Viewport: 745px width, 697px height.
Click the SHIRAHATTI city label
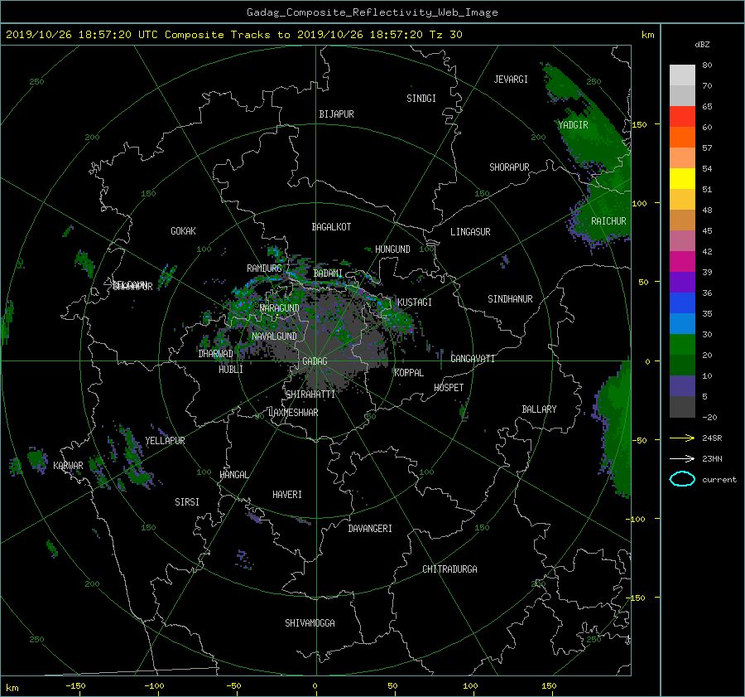click(x=310, y=394)
